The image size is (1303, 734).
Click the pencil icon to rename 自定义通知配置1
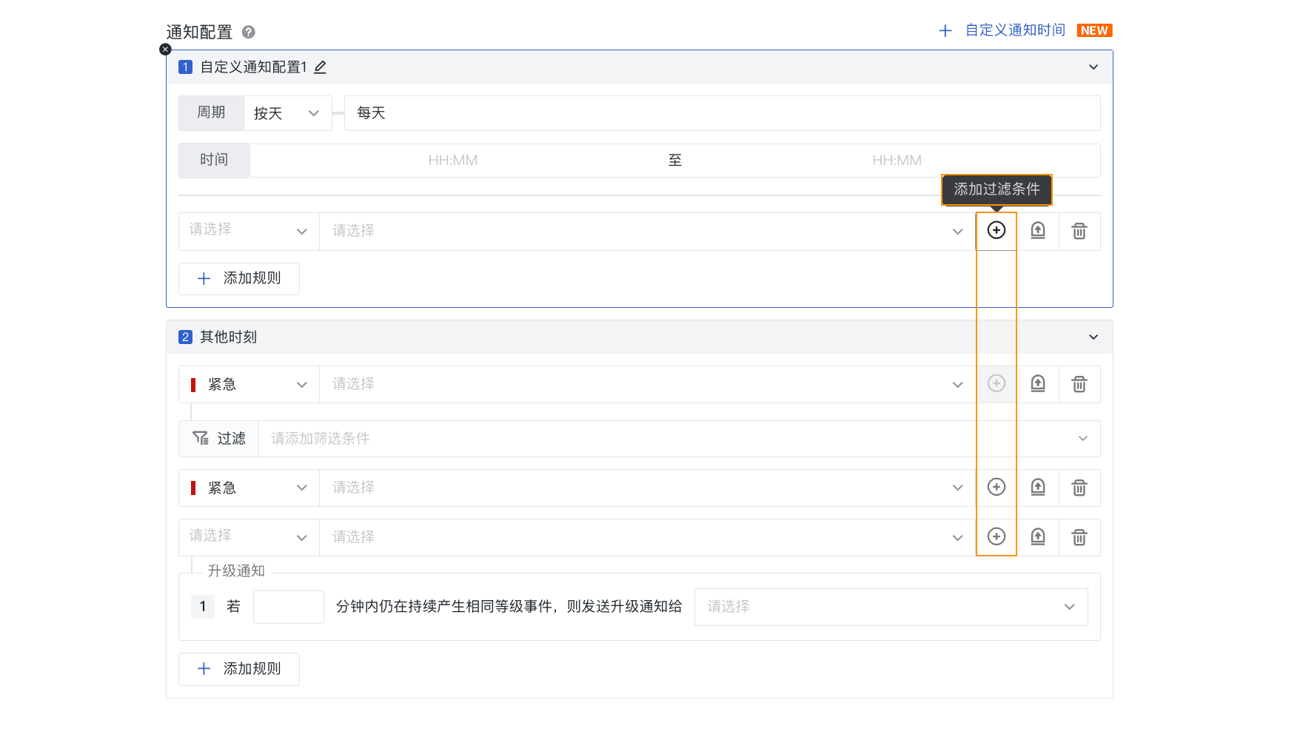[320, 67]
